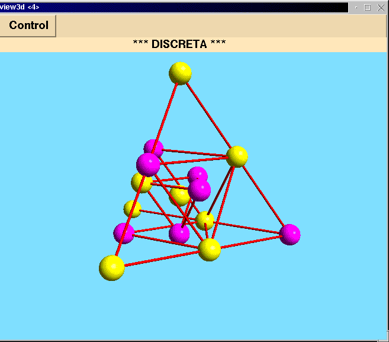Image resolution: width=389 pixels, height=342 pixels.
Task: Maximize the view3d window
Action: point(368,8)
